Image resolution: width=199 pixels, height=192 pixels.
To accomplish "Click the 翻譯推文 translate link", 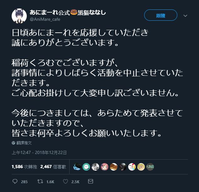I will 24,143.
